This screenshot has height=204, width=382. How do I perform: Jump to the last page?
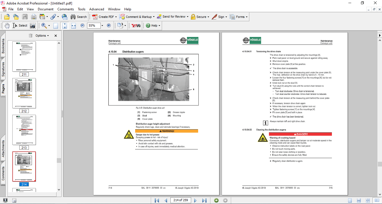point(204,200)
